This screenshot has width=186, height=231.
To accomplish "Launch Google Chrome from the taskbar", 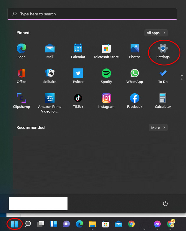I will tap(131, 224).
